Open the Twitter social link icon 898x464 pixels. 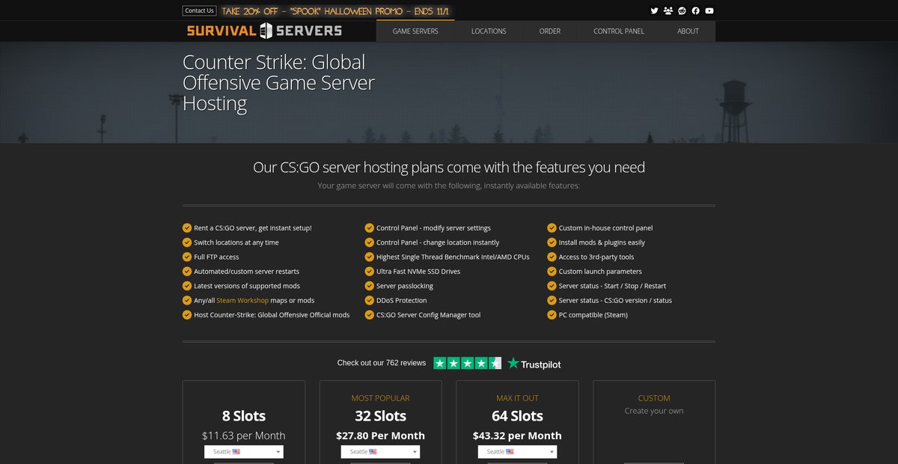tap(654, 10)
